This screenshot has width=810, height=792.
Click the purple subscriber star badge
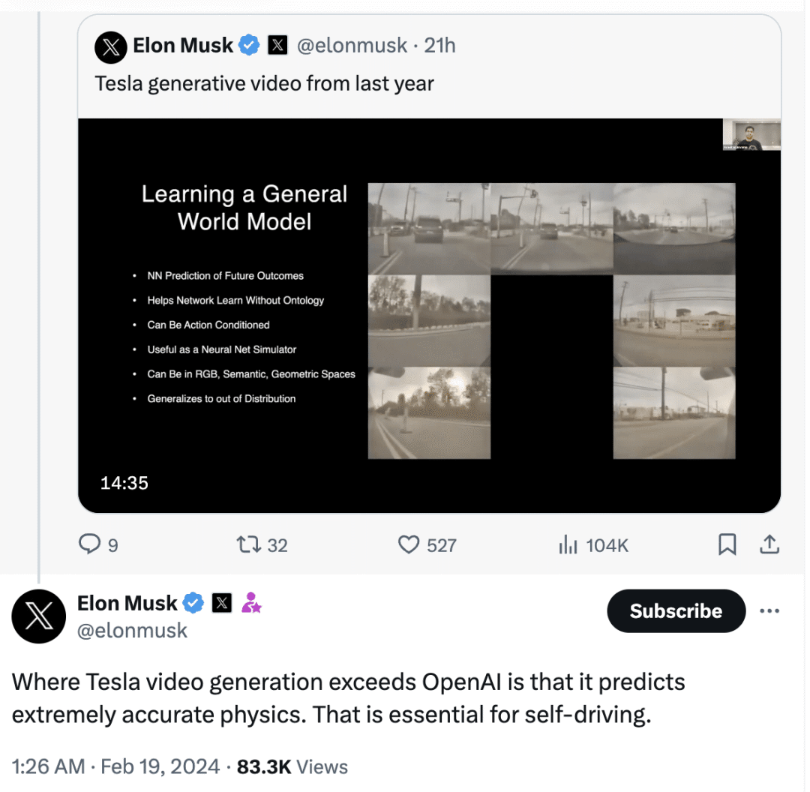click(250, 602)
